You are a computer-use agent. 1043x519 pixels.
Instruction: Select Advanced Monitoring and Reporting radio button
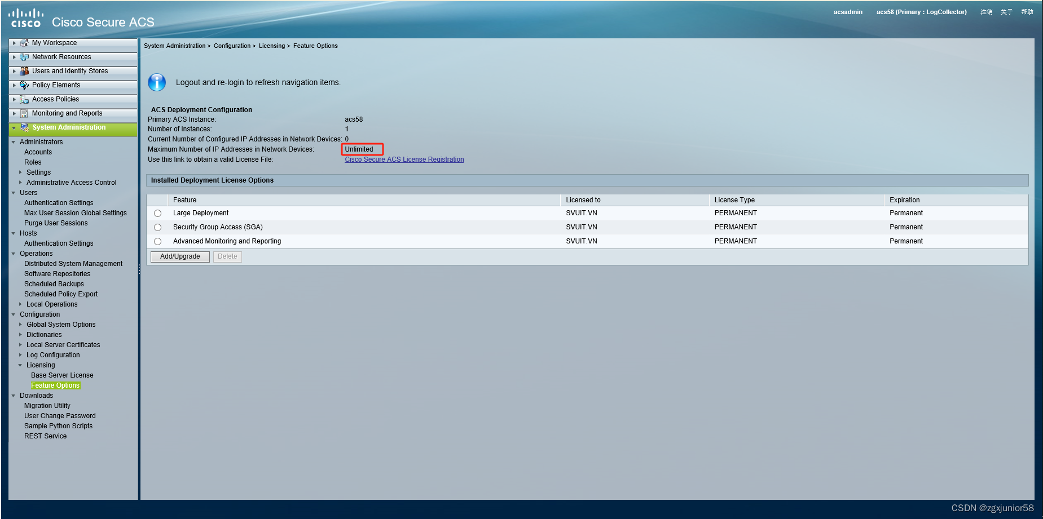158,241
